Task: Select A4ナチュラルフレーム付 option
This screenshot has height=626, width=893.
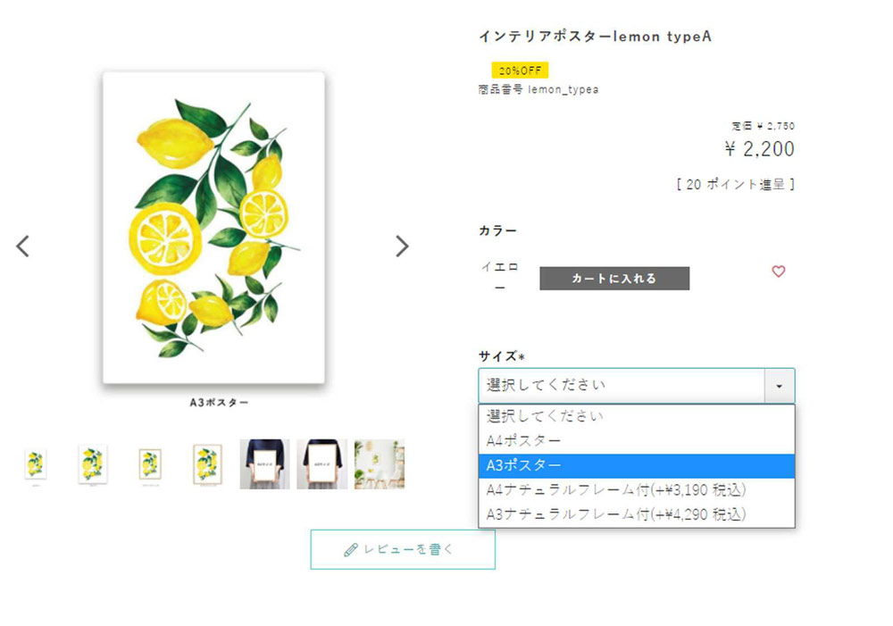Action: (x=636, y=490)
